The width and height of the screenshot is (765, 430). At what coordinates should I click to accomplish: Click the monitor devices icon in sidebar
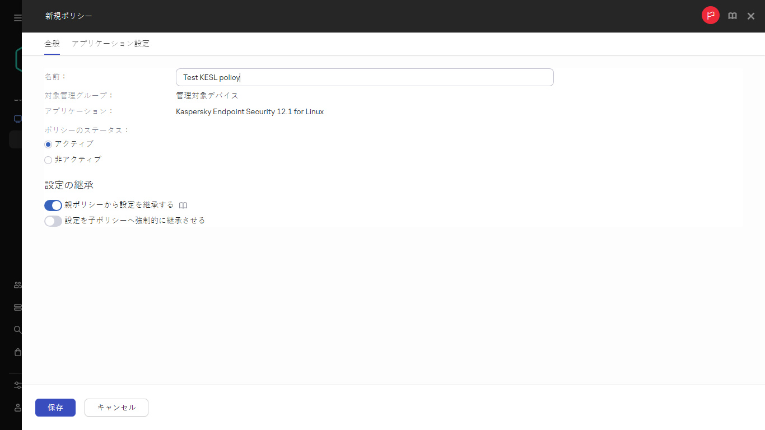pos(18,119)
